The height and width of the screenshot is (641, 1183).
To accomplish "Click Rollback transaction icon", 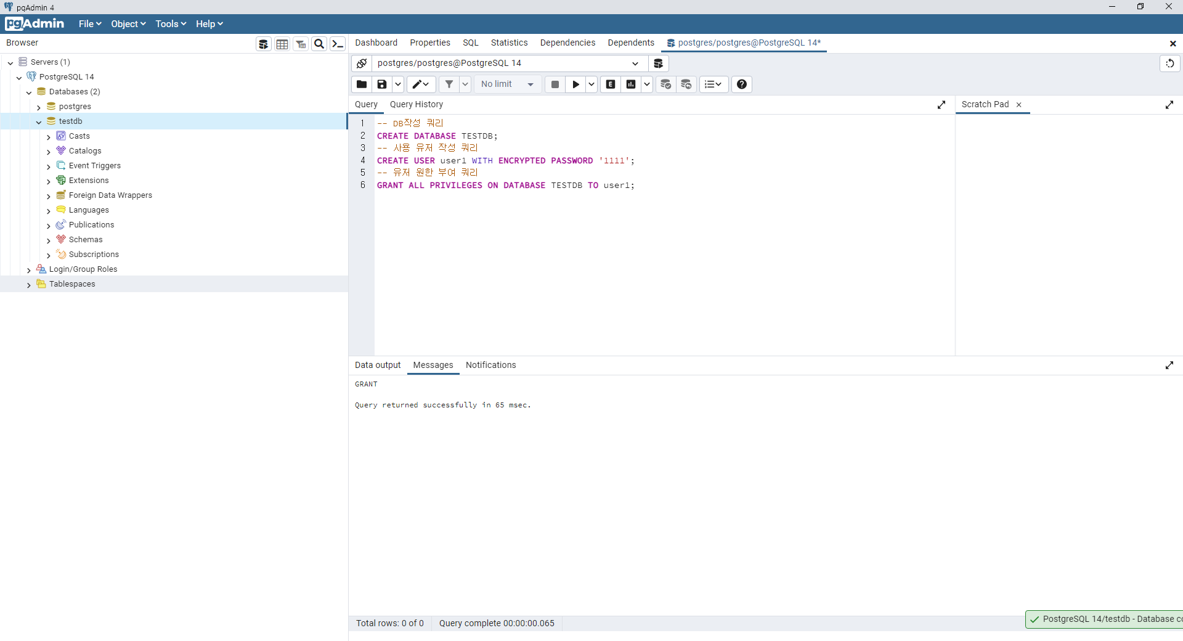I will (x=686, y=84).
